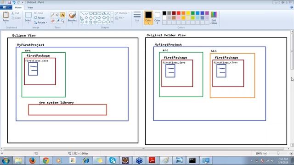Image resolution: width=294 pixels, height=165 pixels.
Task: Select the Magnifier tool
Action: pyautogui.click(x=62, y=21)
